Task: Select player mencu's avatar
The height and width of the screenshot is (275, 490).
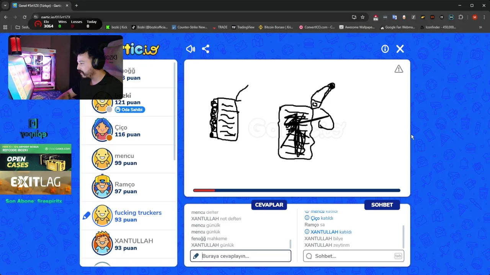Action: pyautogui.click(x=102, y=159)
